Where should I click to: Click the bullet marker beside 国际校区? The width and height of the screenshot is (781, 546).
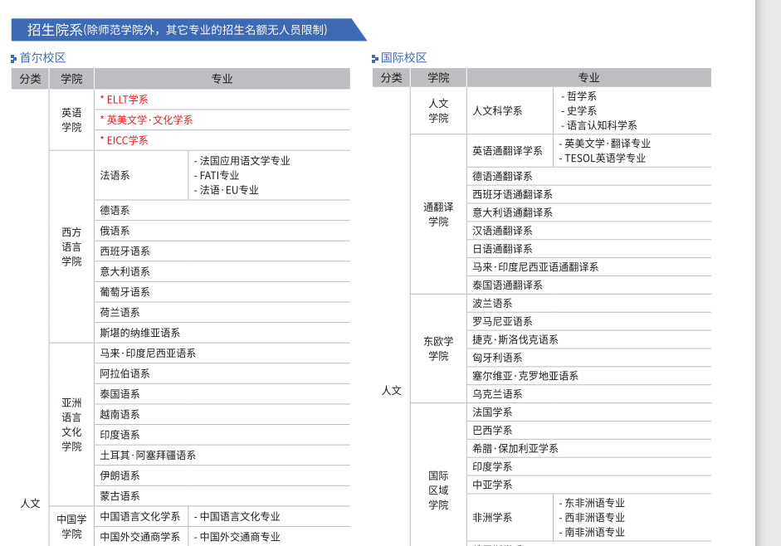(x=375, y=59)
